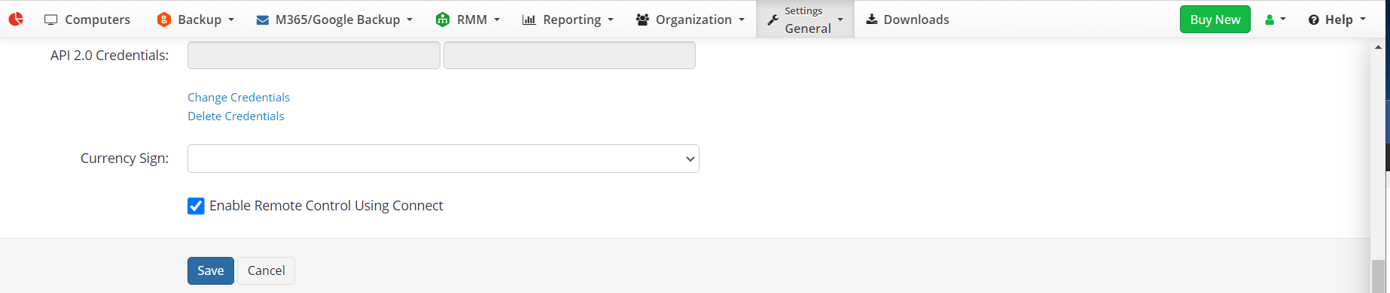Expand the Currency Sign dropdown

point(444,159)
